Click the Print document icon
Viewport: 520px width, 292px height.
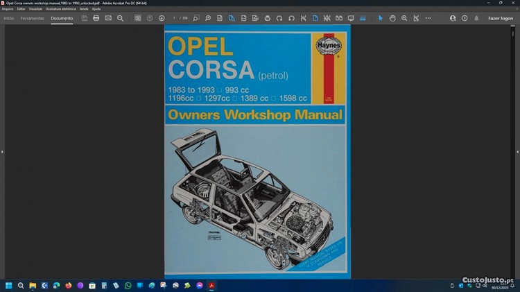[96, 18]
